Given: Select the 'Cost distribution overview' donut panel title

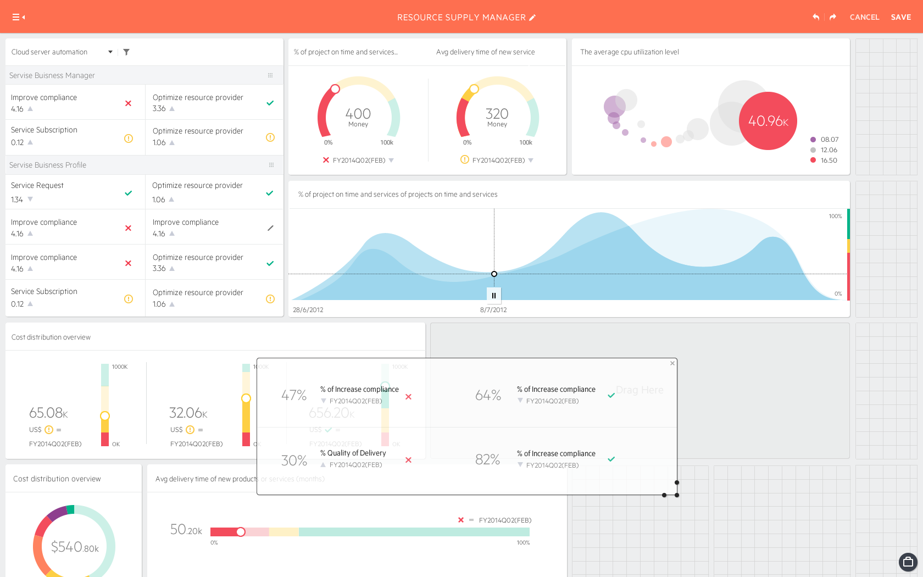Looking at the screenshot, I should point(57,479).
